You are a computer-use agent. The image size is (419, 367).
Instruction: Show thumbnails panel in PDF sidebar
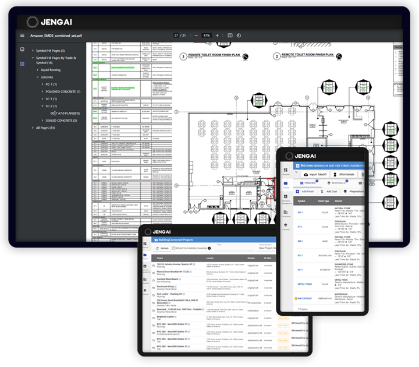pyautogui.click(x=23, y=49)
